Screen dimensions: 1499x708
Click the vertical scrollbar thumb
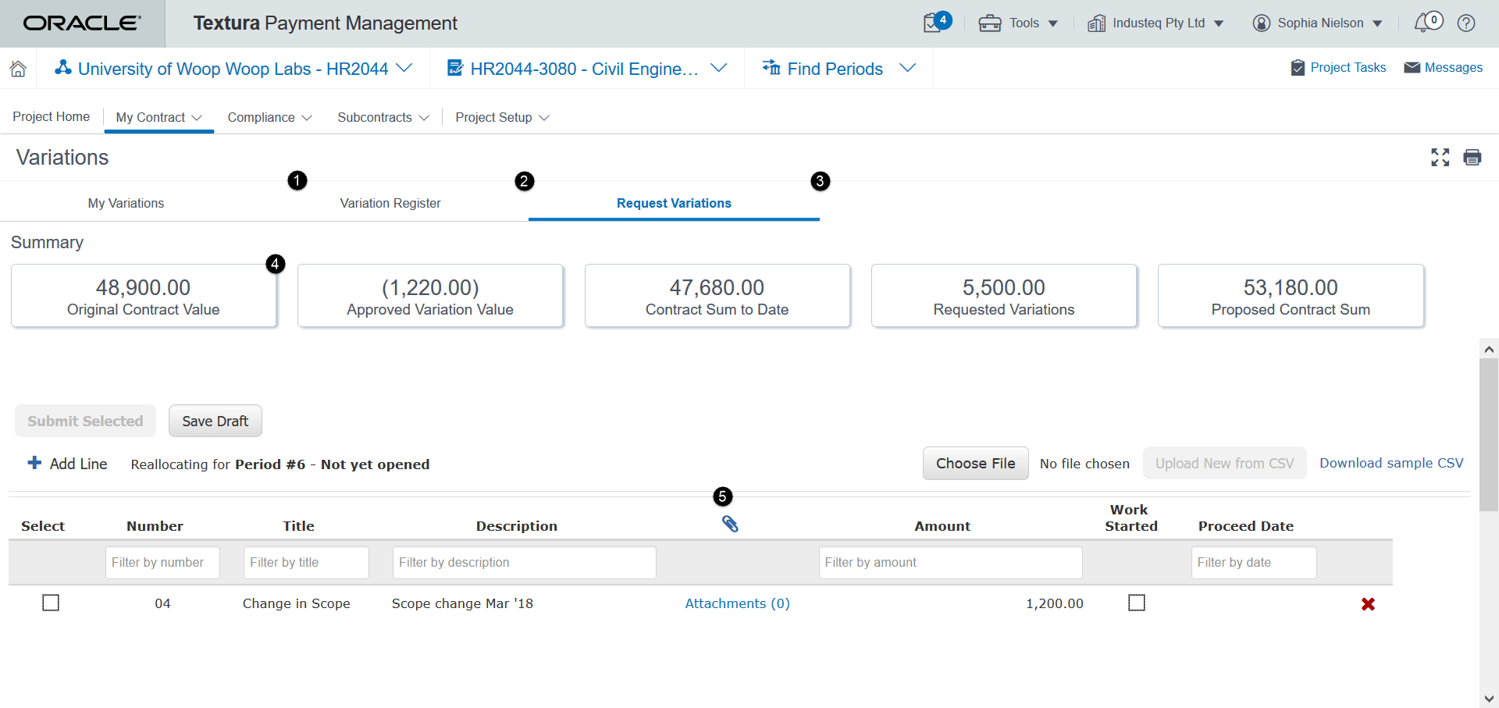pos(1489,435)
